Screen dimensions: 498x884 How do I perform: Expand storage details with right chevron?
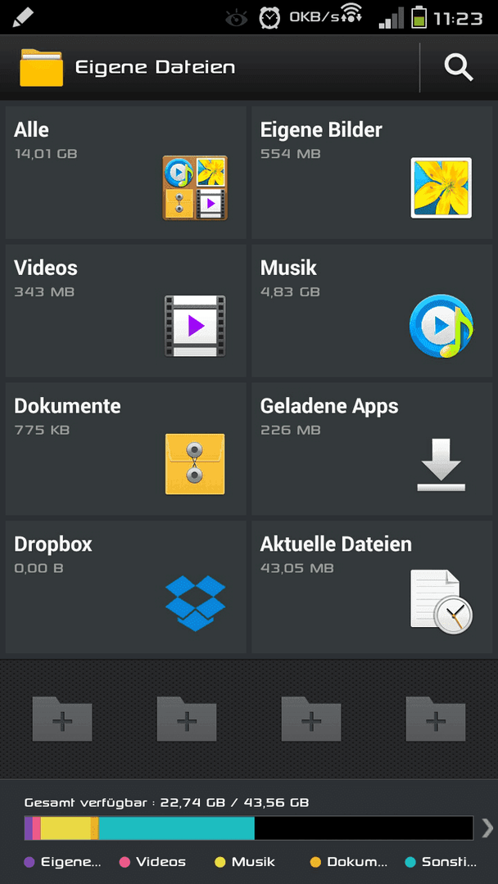pyautogui.click(x=487, y=828)
